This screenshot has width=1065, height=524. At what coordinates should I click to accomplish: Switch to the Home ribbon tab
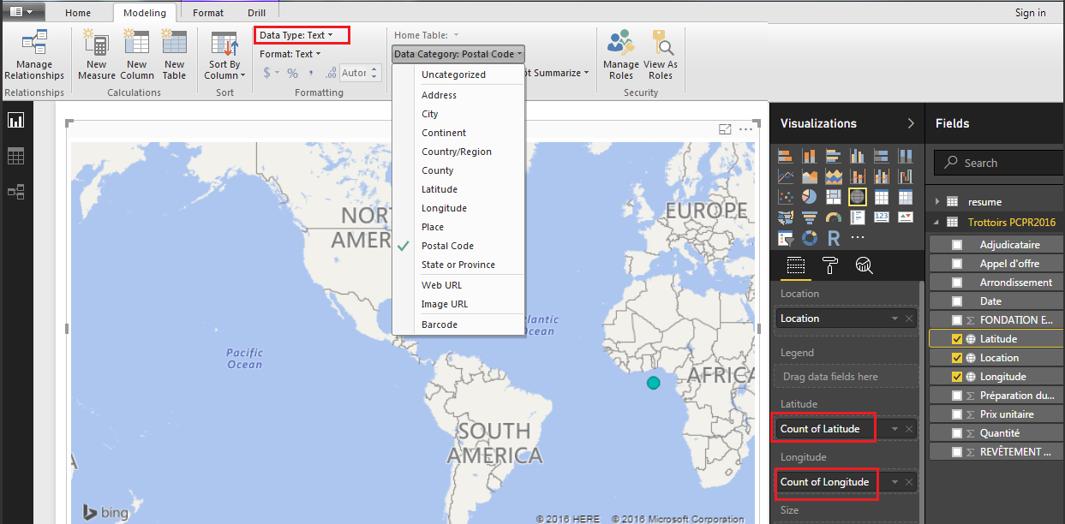coord(78,13)
